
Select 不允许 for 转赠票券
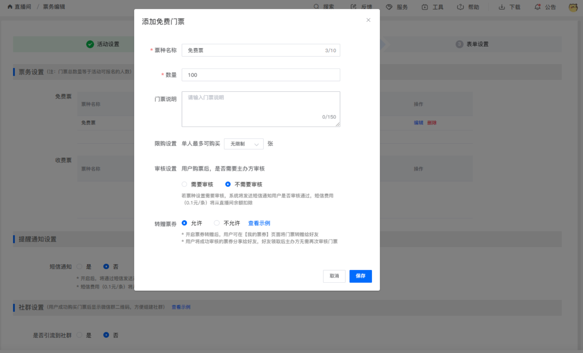(x=217, y=223)
